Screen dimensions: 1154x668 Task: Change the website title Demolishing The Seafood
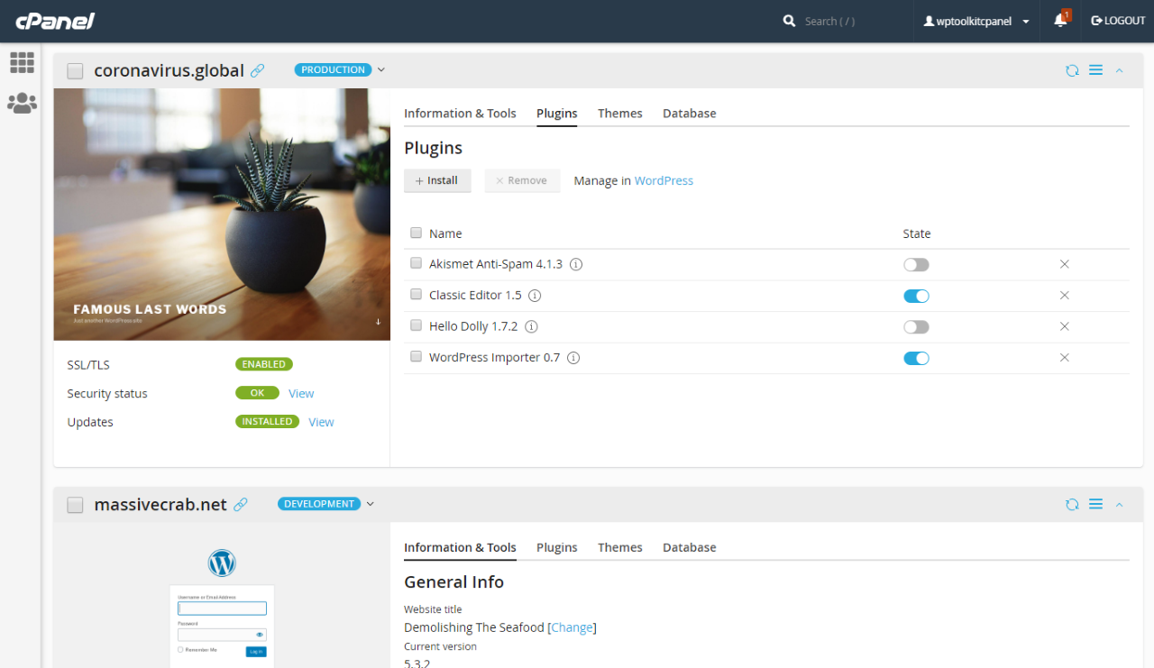572,627
